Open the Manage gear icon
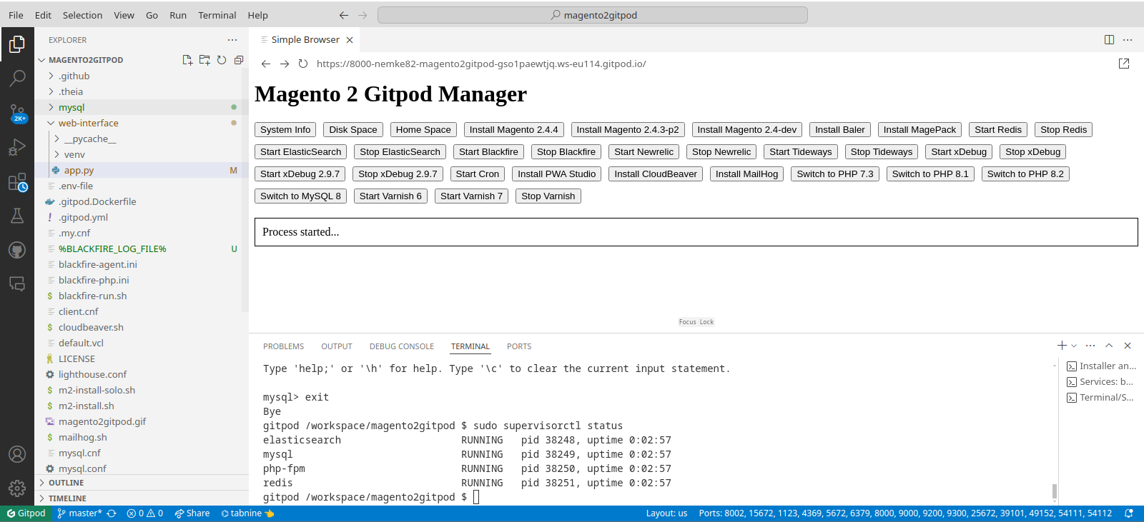 click(17, 488)
